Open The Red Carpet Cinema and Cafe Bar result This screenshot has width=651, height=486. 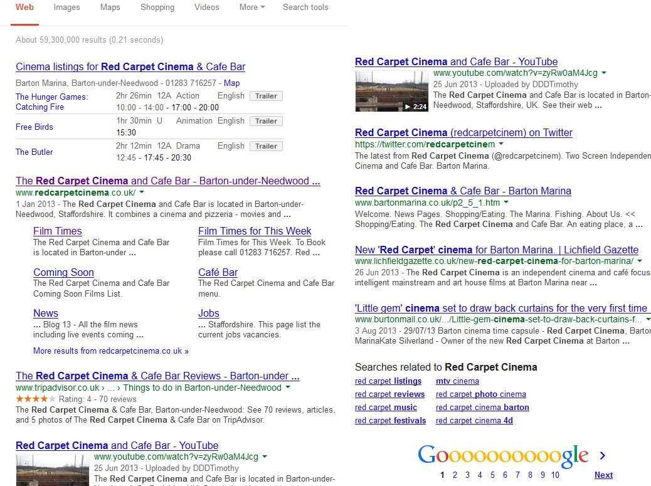[167, 181]
